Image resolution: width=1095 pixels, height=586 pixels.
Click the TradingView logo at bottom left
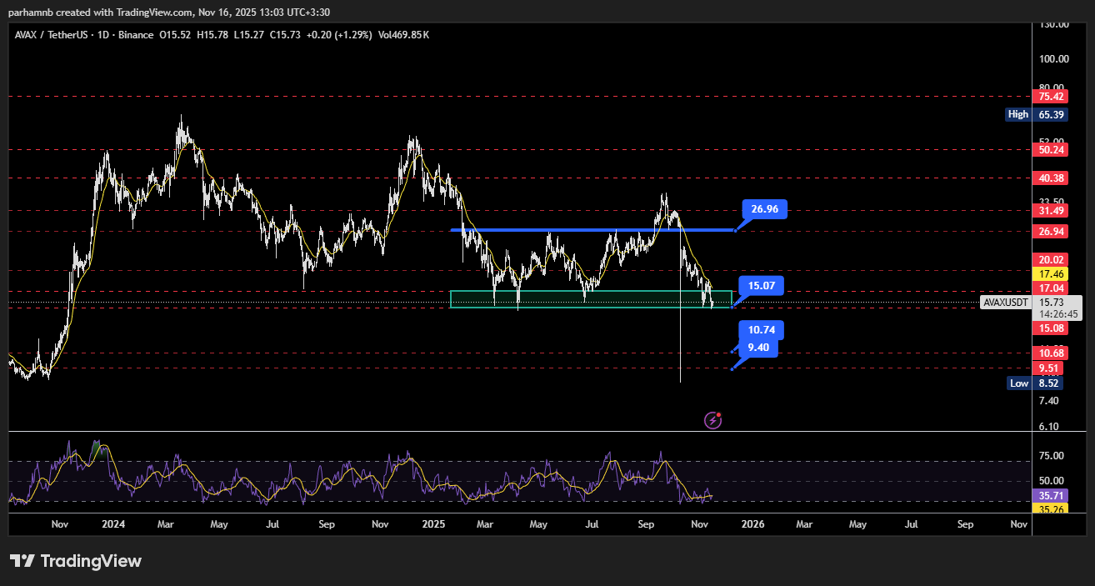[76, 561]
